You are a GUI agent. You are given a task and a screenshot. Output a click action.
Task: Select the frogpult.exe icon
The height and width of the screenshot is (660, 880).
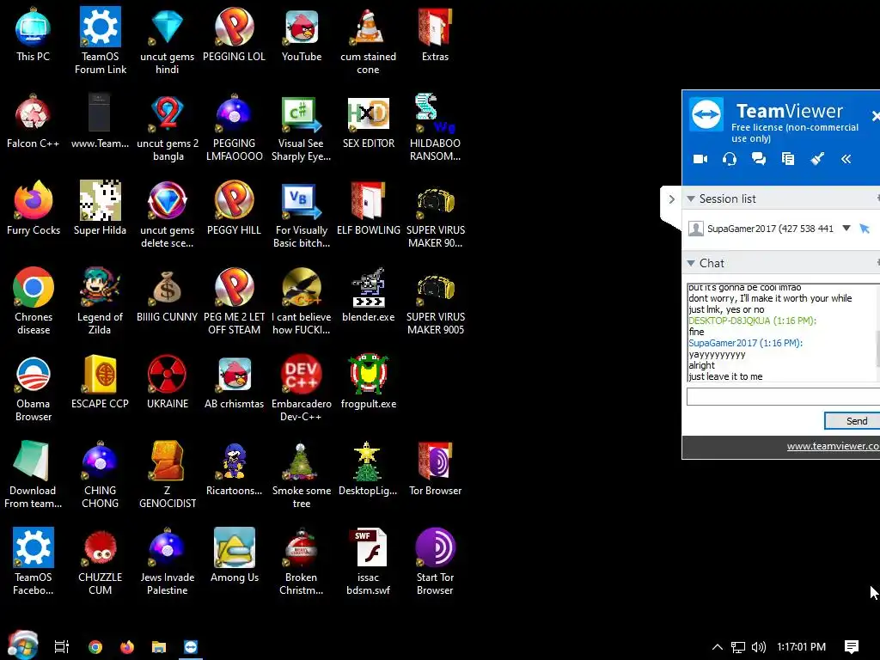pos(368,382)
